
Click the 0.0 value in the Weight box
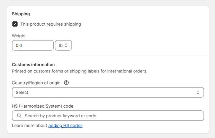coord(19,46)
